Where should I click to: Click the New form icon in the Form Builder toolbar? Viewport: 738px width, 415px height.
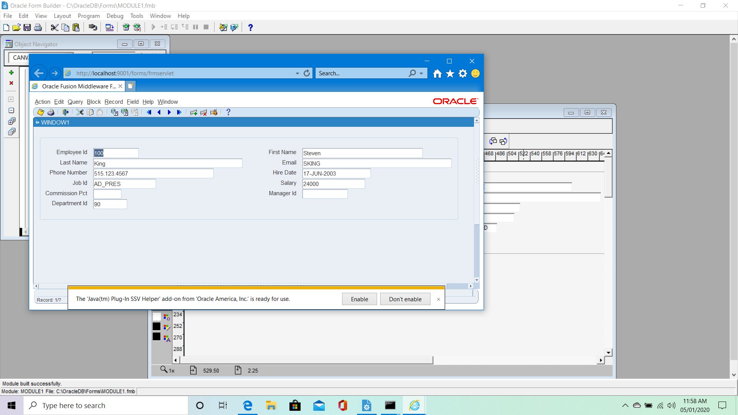[6, 27]
